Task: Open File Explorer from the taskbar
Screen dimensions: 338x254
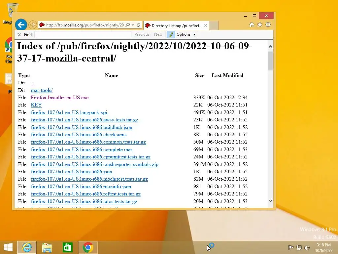Action: (47, 247)
